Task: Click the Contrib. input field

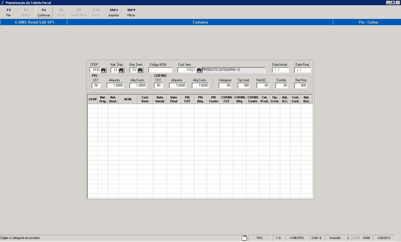Action: coord(282,85)
